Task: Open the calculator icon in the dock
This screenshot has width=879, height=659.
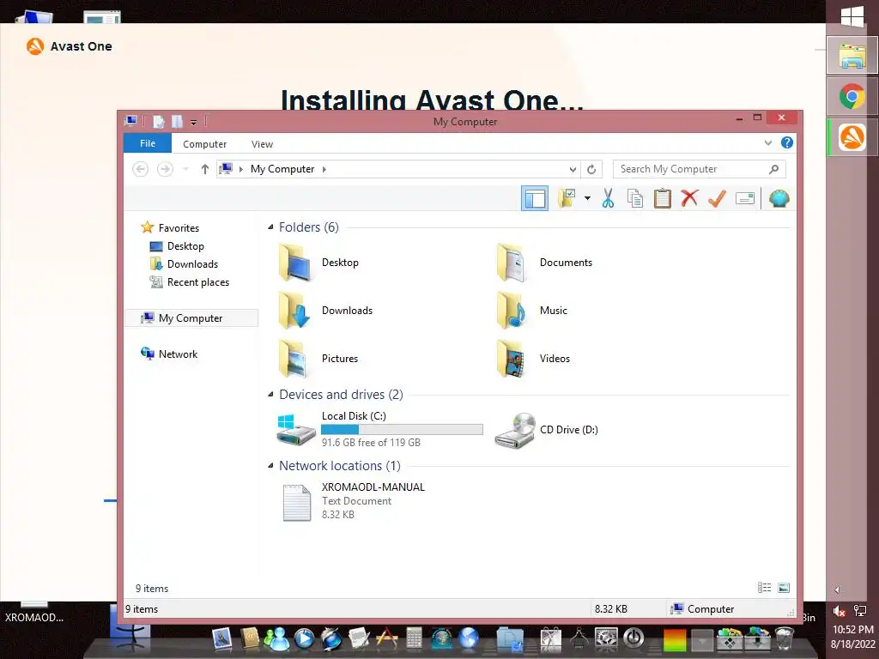Action: tap(414, 638)
